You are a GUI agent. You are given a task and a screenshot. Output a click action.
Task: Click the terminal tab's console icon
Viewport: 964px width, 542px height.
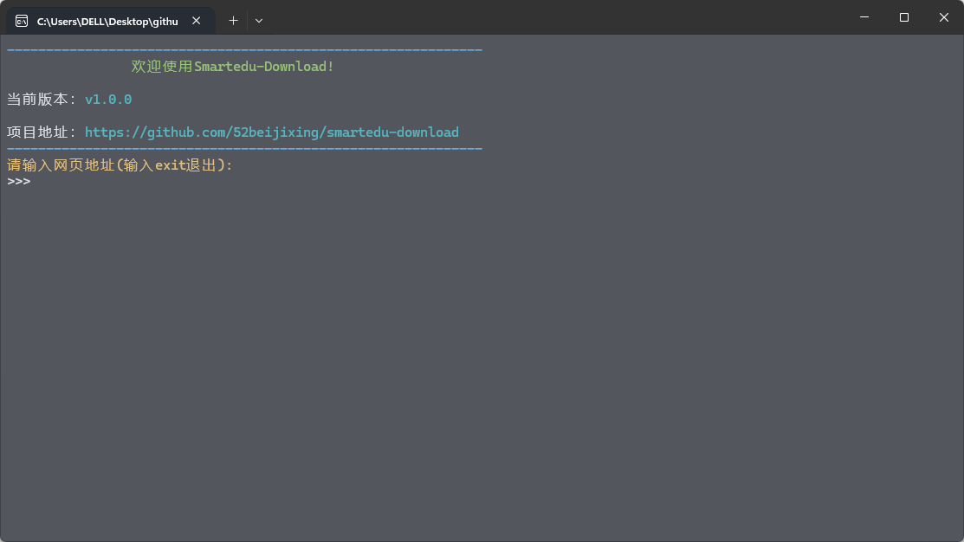22,21
